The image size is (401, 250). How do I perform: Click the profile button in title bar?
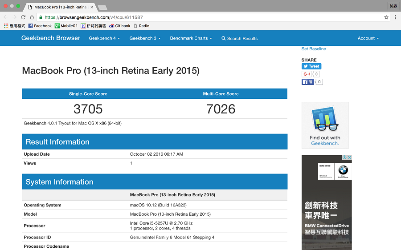393,6
